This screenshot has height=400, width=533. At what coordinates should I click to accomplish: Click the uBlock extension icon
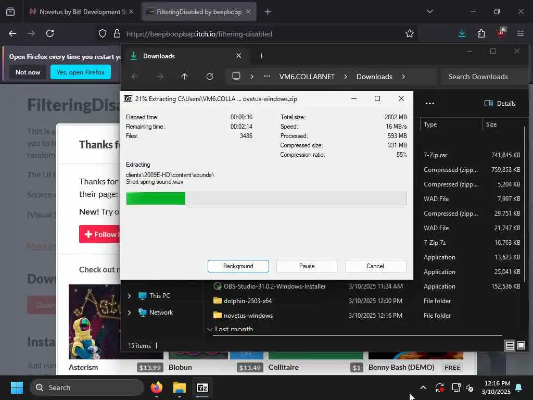(501, 33)
